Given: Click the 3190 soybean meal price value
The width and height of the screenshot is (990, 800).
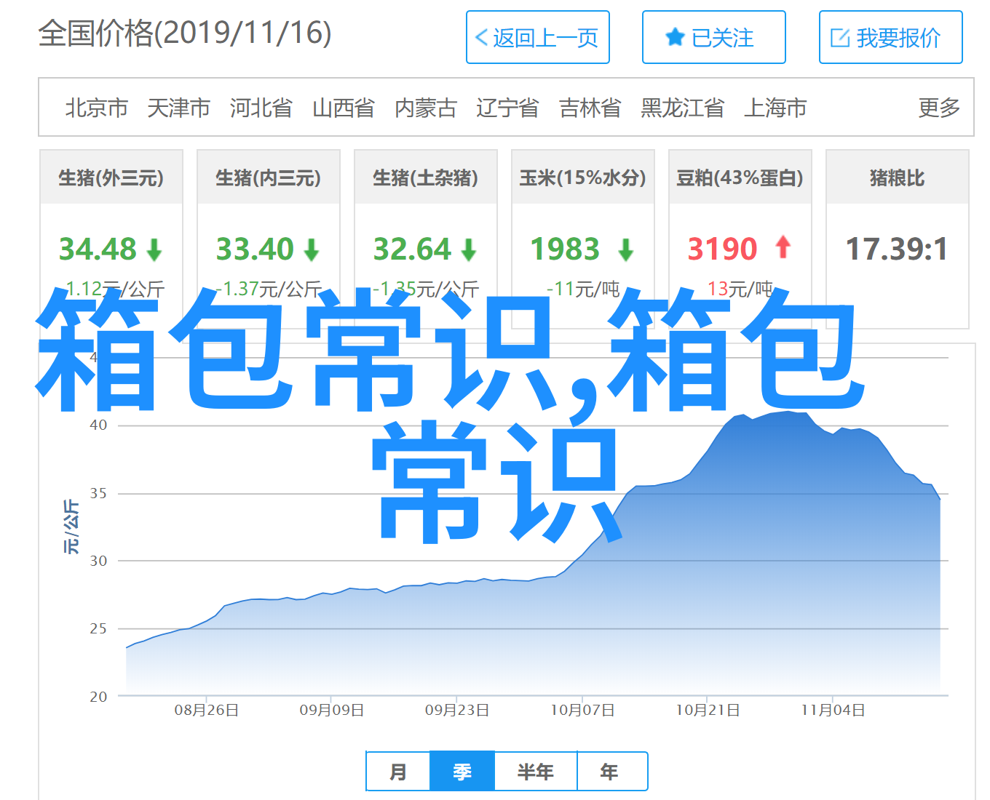Looking at the screenshot, I should [x=722, y=249].
